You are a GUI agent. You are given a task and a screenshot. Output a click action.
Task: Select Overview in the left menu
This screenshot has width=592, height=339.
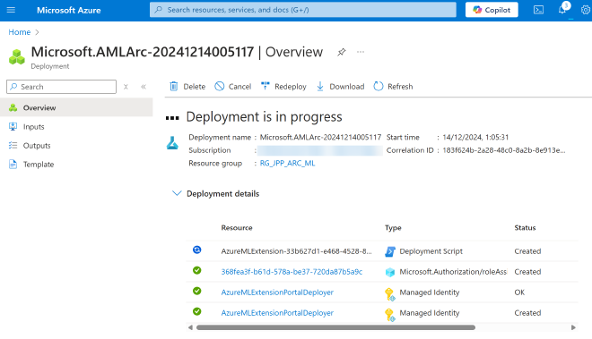pos(76,107)
